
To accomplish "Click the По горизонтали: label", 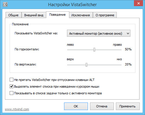I will tap(27, 49).
